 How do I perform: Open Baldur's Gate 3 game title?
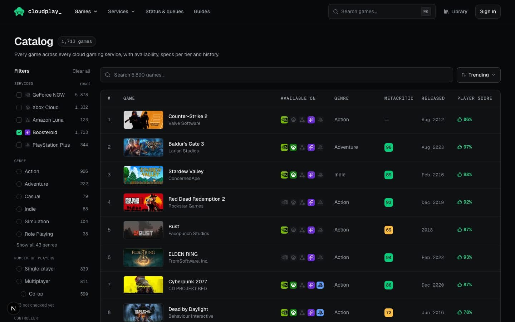pyautogui.click(x=186, y=144)
